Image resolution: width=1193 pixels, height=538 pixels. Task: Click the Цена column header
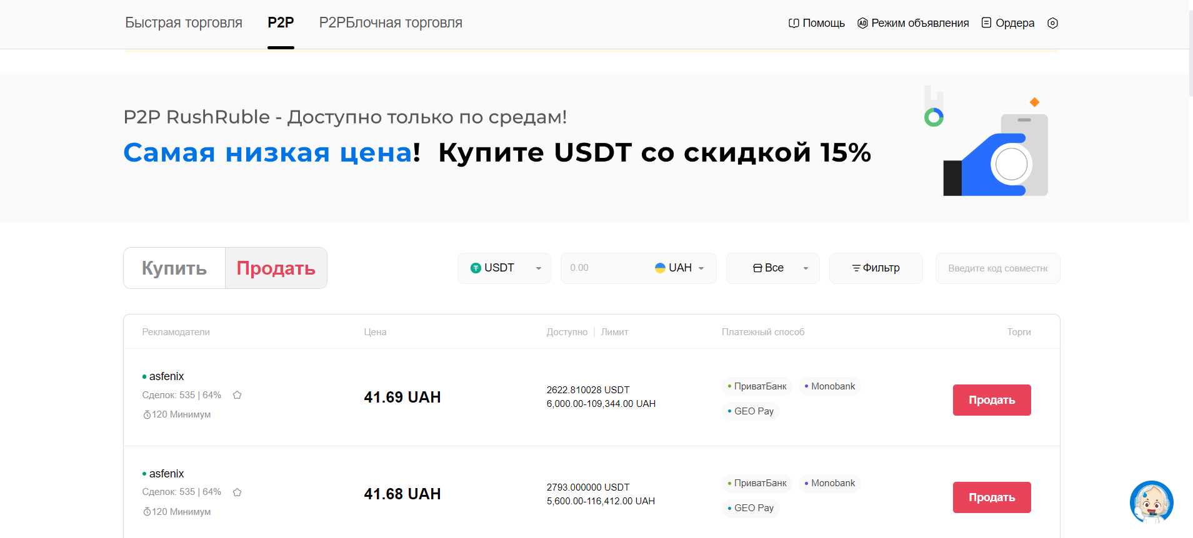pyautogui.click(x=376, y=332)
